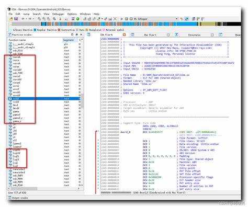
Task: Click the icon right of debugger dropdown
Action: click(182, 19)
